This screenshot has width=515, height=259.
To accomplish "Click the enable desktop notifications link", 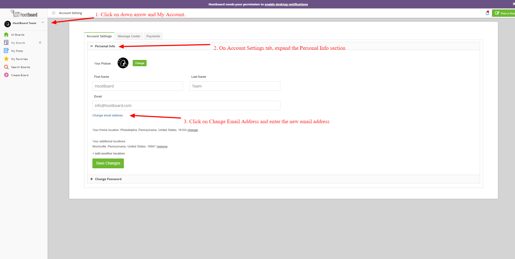I will click(286, 4).
